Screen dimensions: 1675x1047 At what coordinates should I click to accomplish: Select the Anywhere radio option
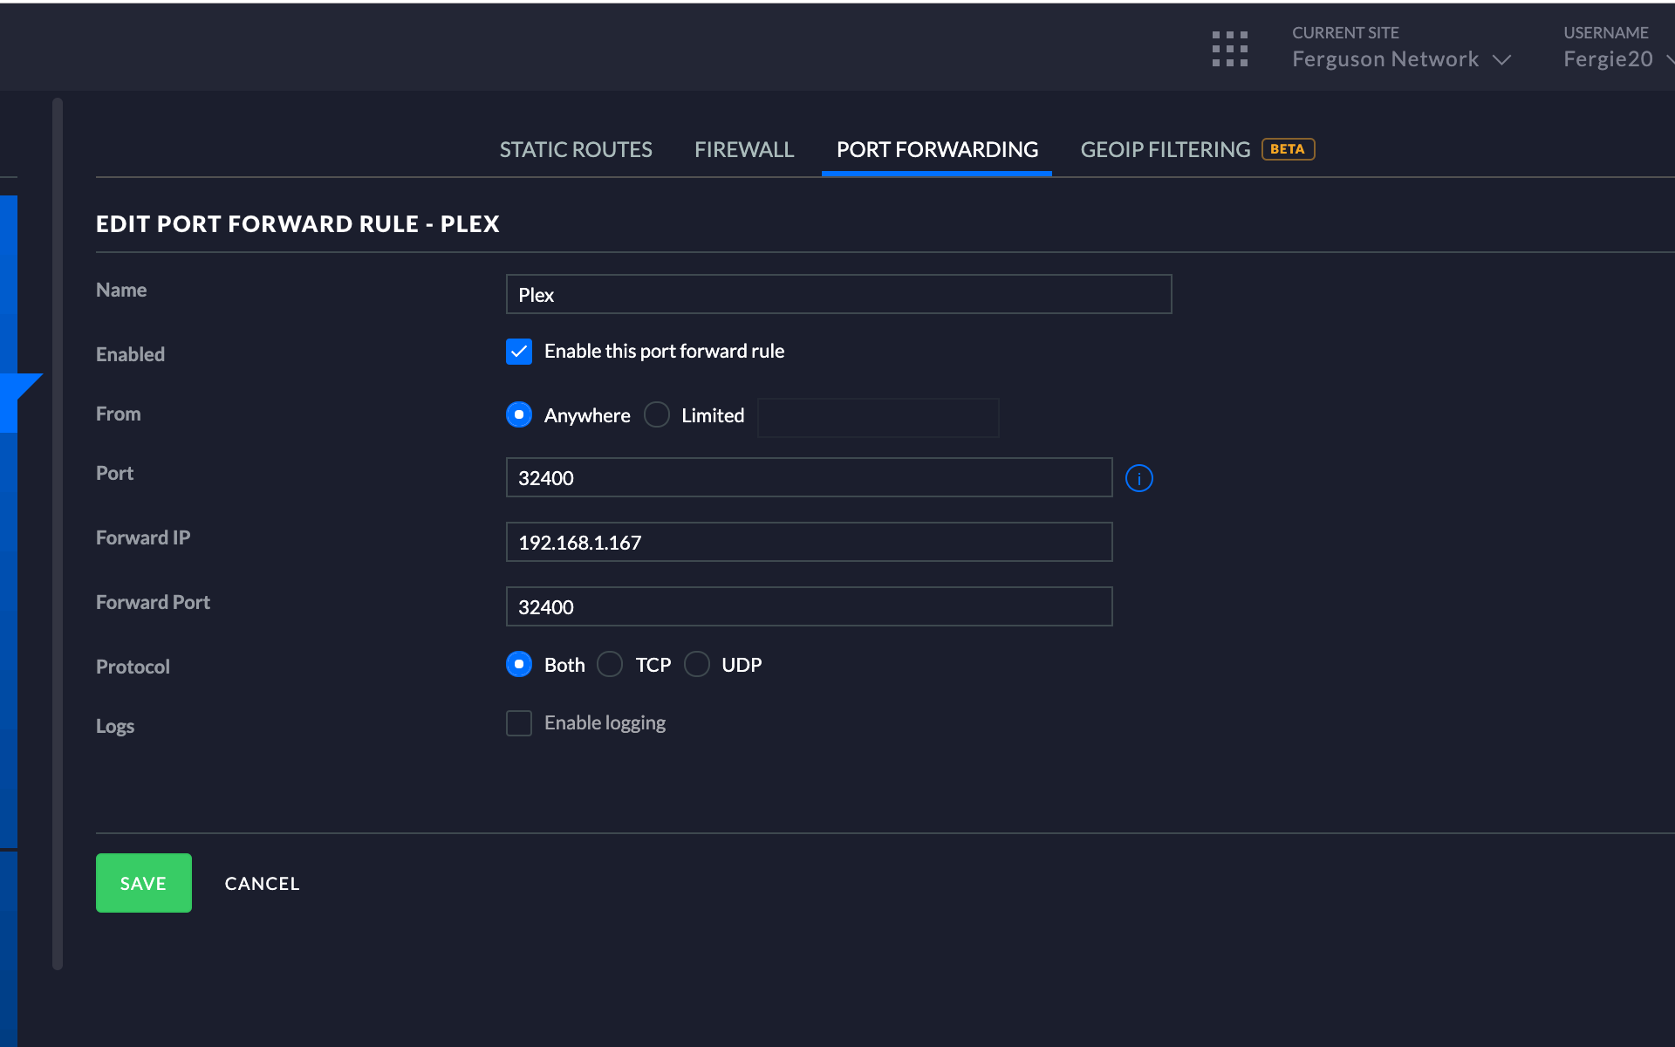(519, 414)
